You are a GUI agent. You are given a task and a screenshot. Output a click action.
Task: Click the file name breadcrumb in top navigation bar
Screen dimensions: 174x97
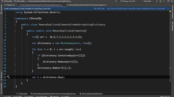click(x=49, y=1)
